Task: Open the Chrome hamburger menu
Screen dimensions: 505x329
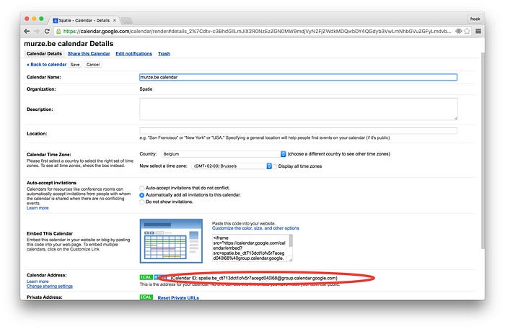Action: [x=478, y=31]
